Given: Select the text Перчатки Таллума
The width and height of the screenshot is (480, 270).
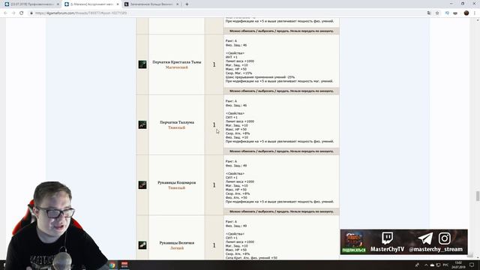Looking at the screenshot, I should [x=177, y=122].
